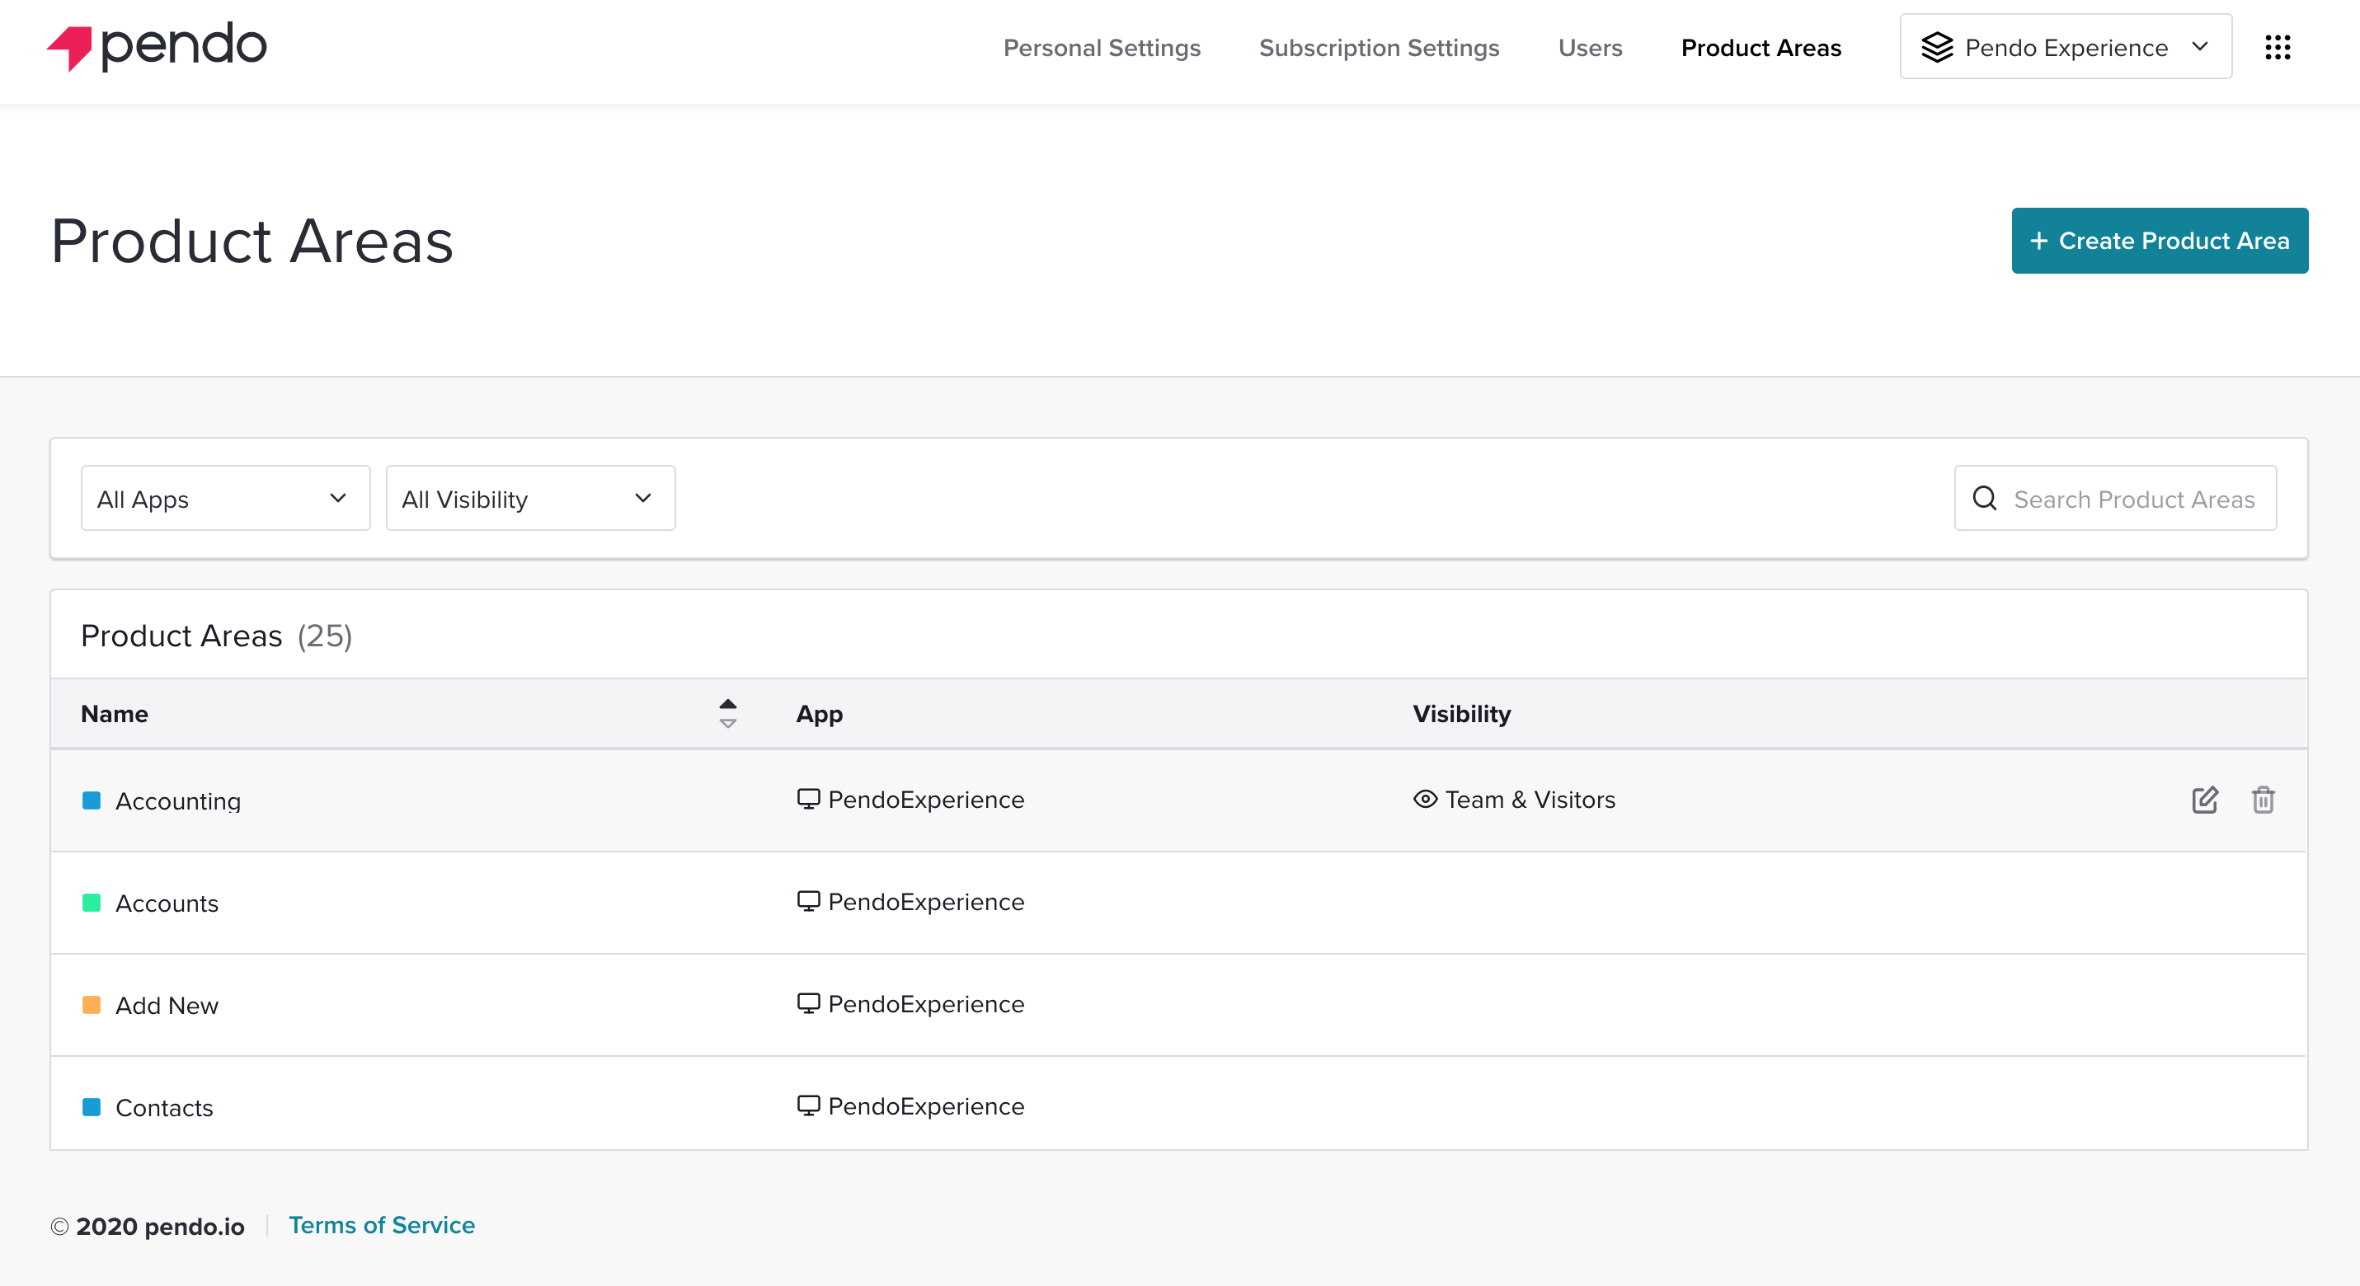This screenshot has width=2360, height=1286.
Task: Delete the Accounting product area
Action: click(x=2263, y=800)
